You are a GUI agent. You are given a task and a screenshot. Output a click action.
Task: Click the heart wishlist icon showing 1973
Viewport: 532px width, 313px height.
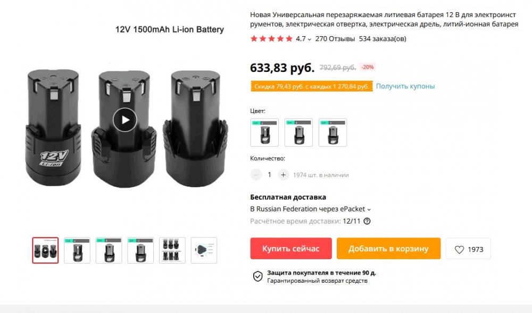(x=468, y=249)
